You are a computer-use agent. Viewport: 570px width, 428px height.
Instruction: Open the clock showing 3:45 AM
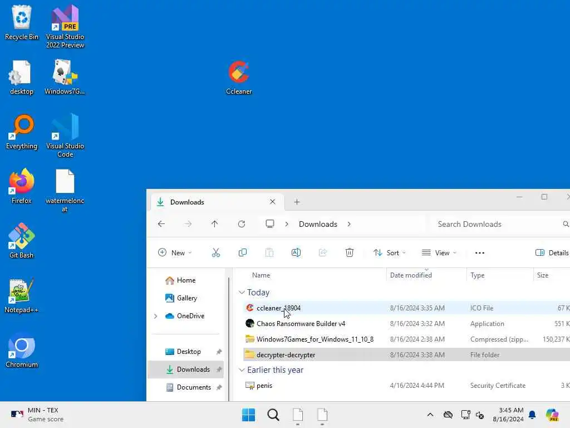coord(508,415)
